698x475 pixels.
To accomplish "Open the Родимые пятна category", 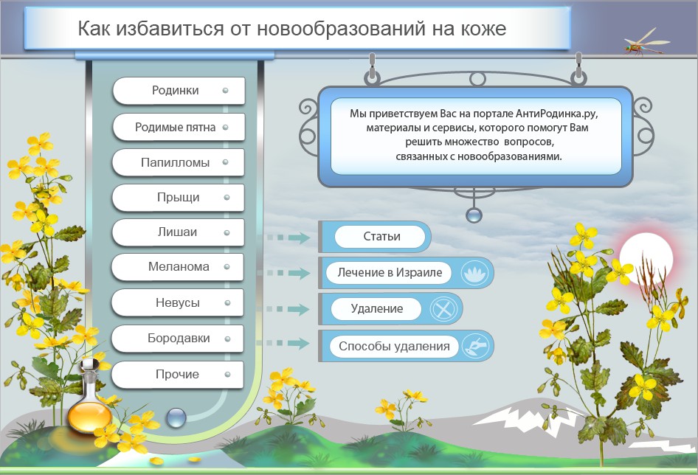I will (x=179, y=127).
